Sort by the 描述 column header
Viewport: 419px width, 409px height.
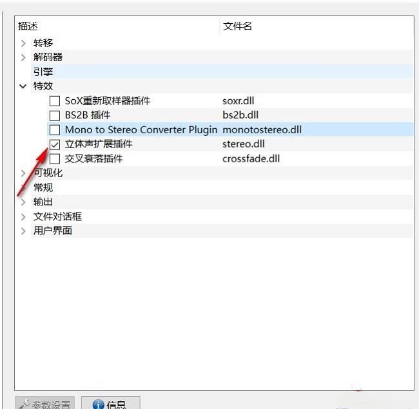[28, 26]
